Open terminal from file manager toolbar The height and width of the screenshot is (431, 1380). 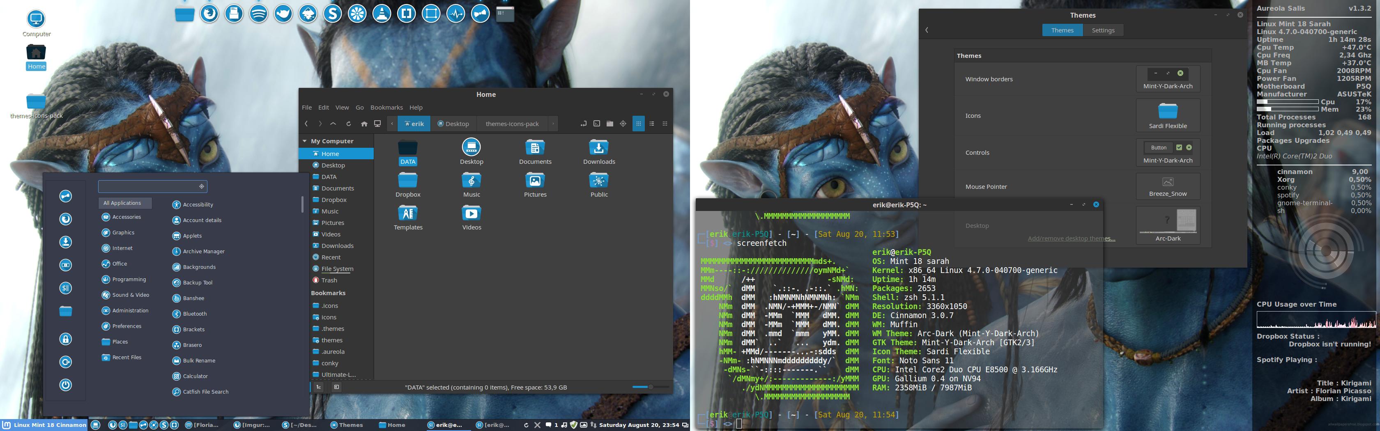[x=597, y=124]
